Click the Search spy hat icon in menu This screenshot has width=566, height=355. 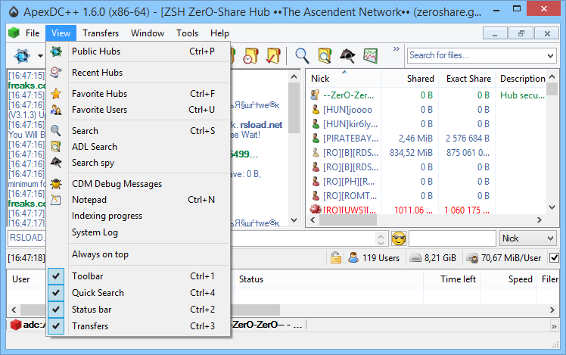click(x=56, y=163)
